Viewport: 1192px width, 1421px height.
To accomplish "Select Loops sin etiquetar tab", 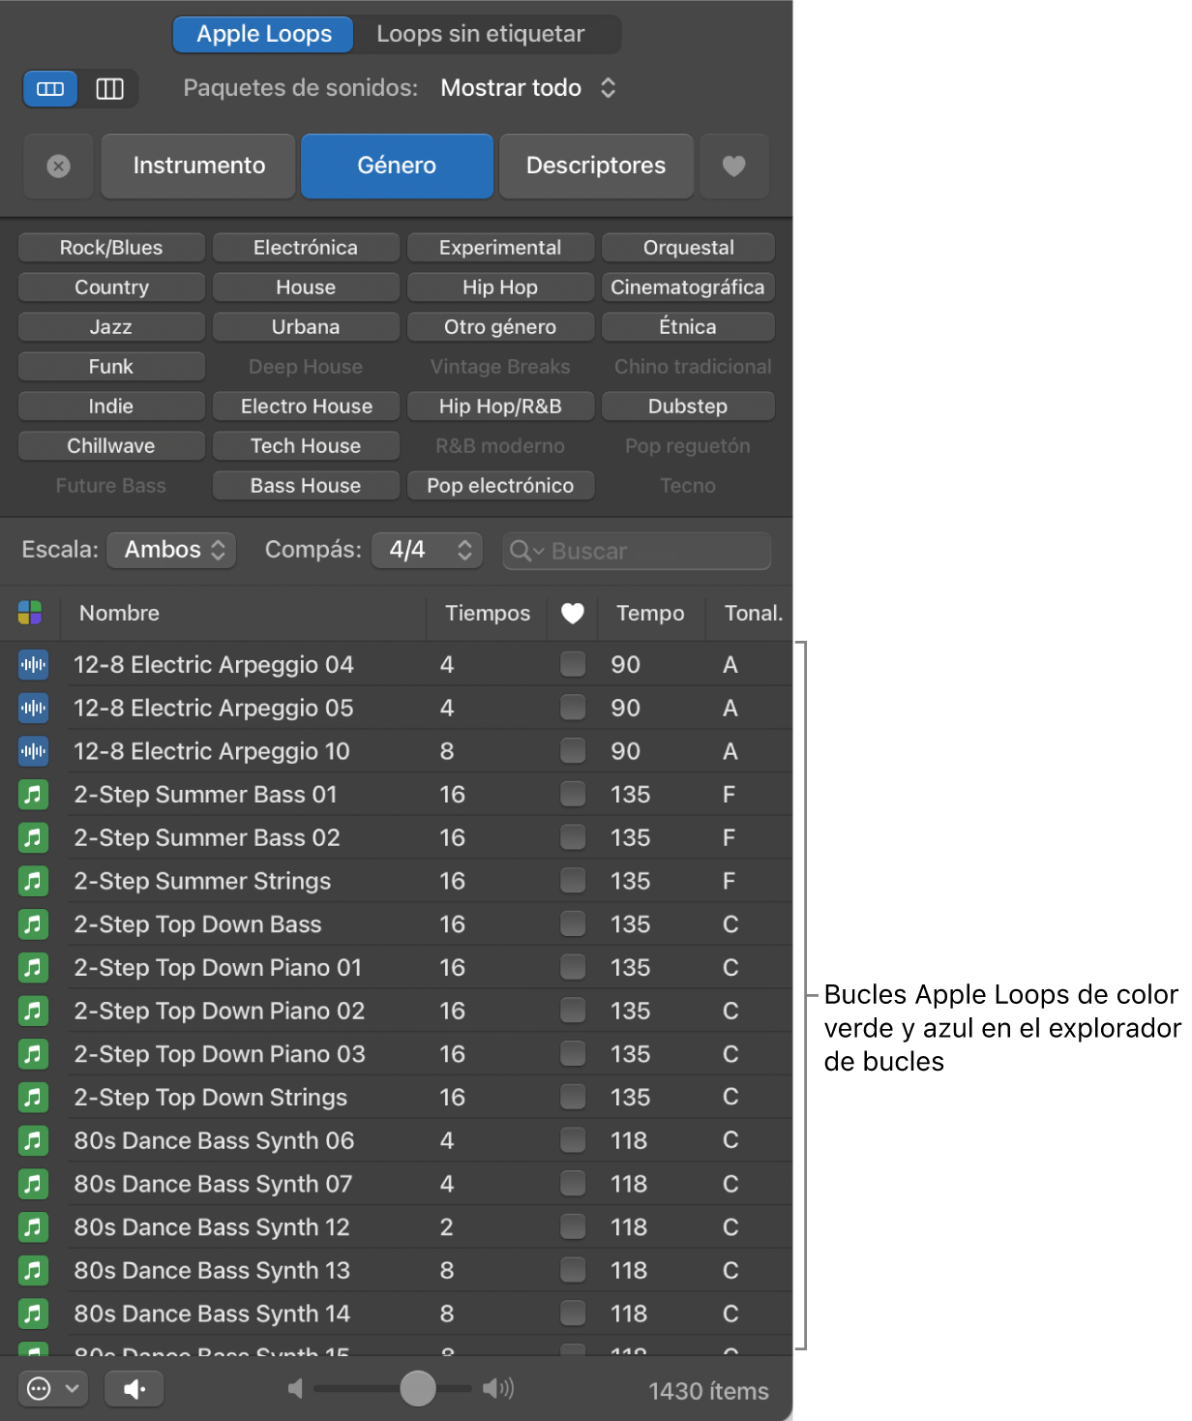I will click(x=481, y=34).
